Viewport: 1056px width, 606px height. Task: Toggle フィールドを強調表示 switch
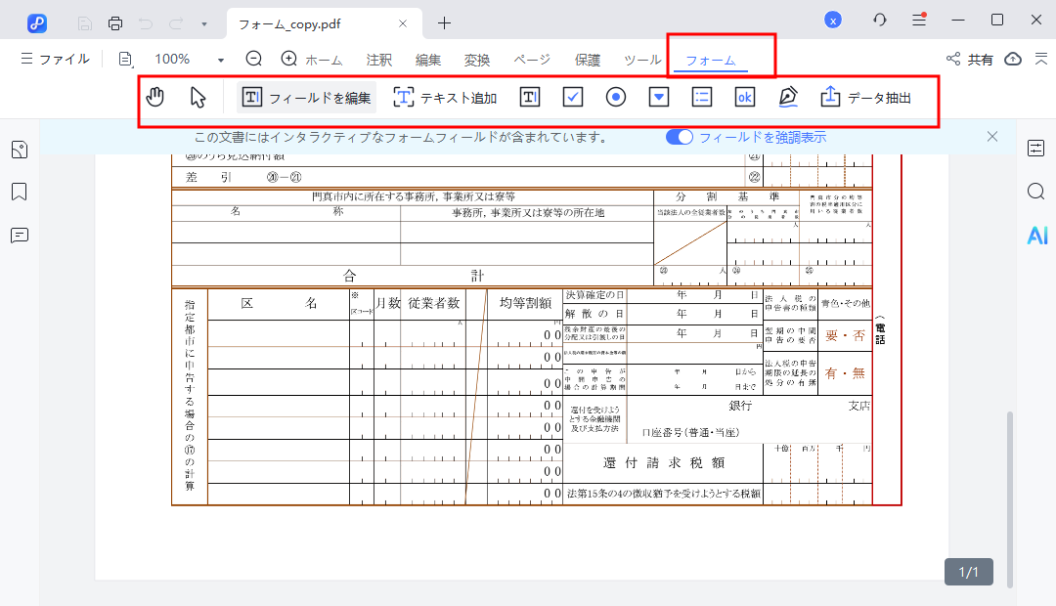point(680,137)
